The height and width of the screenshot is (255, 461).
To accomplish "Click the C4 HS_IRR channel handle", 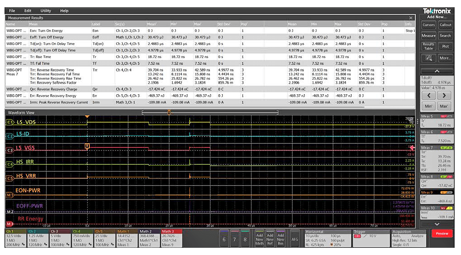I will tap(9, 164).
